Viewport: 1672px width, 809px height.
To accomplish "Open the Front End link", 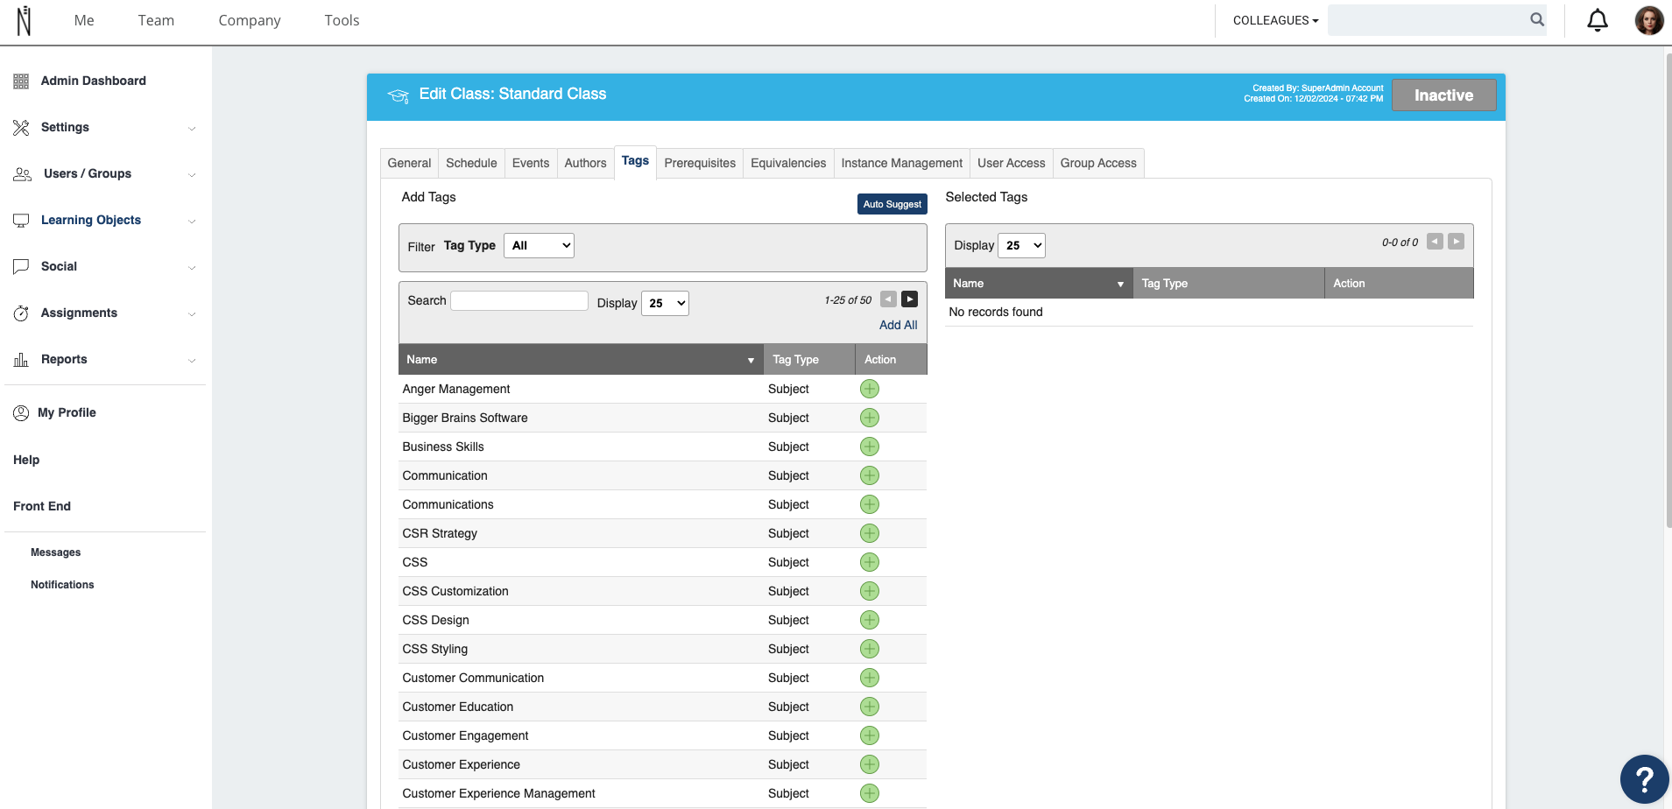I will tap(42, 506).
